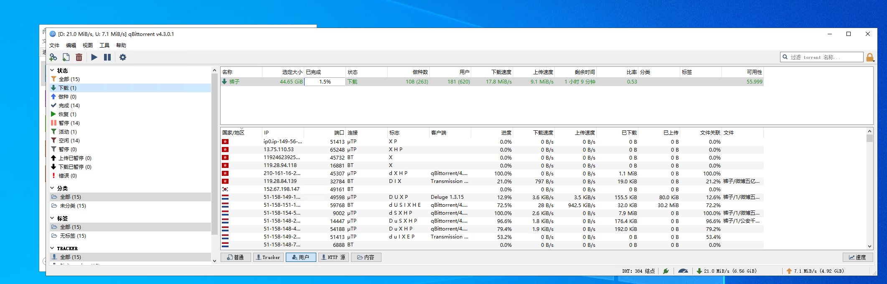
Task: Switch to the 普通 tab
Action: (x=236, y=257)
